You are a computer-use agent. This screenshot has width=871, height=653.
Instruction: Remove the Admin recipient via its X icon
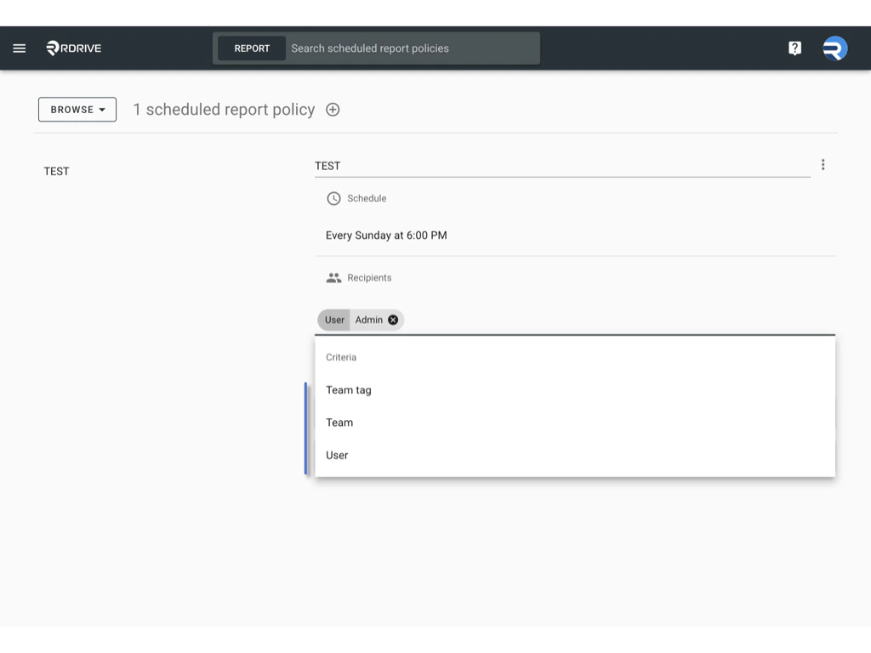[x=392, y=320]
